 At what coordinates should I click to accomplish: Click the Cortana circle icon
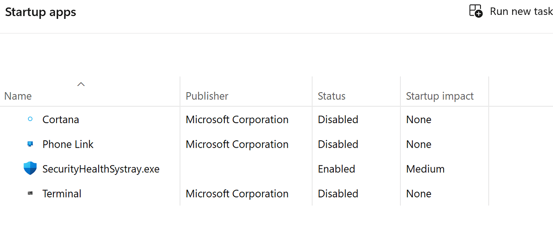tap(30, 119)
